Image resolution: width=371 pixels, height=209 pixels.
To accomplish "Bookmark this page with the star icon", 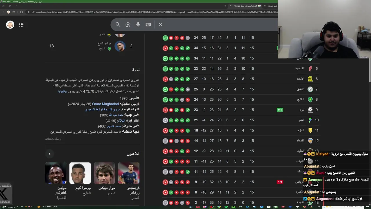I will pyautogui.click(x=28, y=12).
